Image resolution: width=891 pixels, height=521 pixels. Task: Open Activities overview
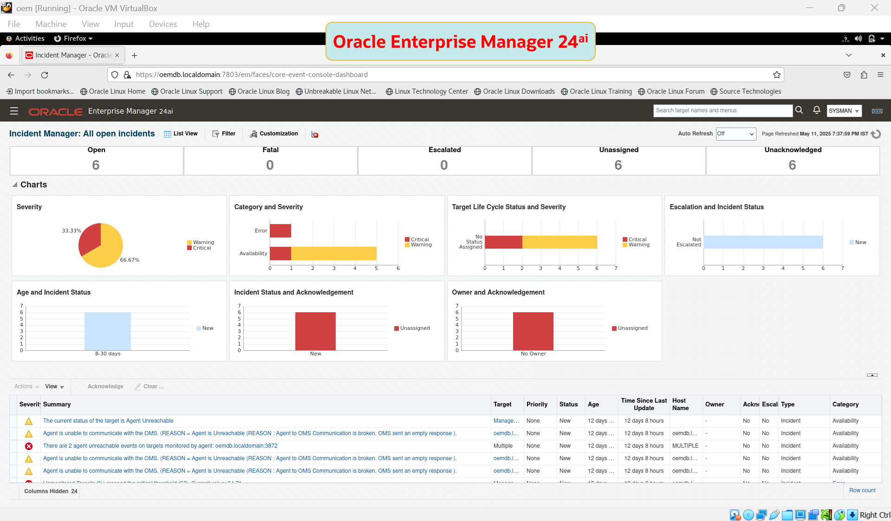click(26, 39)
